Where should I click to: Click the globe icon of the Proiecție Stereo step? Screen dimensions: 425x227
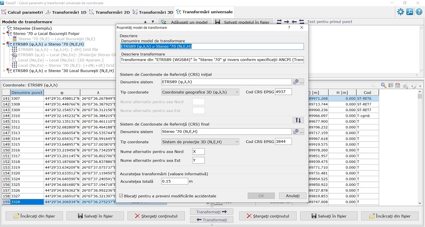click(14, 55)
